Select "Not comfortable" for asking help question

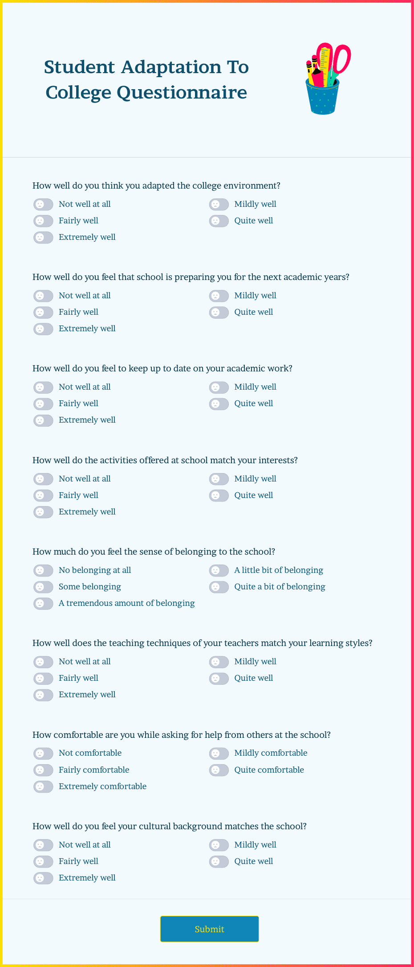click(43, 753)
